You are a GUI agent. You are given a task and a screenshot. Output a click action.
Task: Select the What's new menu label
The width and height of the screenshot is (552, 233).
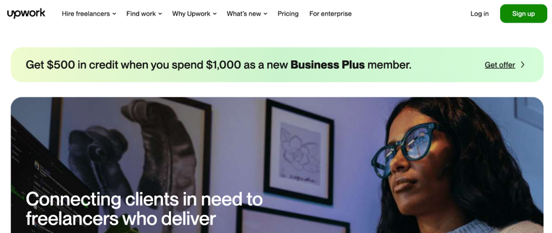pos(244,13)
